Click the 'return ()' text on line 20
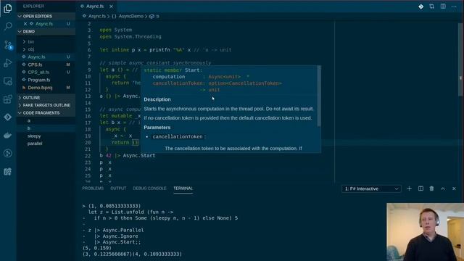This screenshot has width=464, height=261. [125, 143]
